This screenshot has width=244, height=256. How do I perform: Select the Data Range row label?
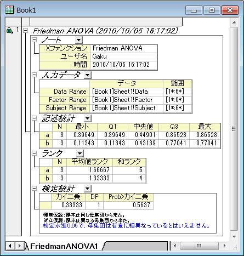click(64, 92)
